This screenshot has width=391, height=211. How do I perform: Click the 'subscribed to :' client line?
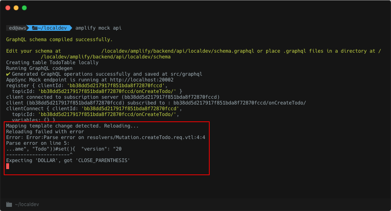[156, 102]
